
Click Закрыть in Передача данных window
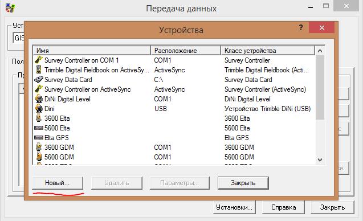(x=332, y=207)
